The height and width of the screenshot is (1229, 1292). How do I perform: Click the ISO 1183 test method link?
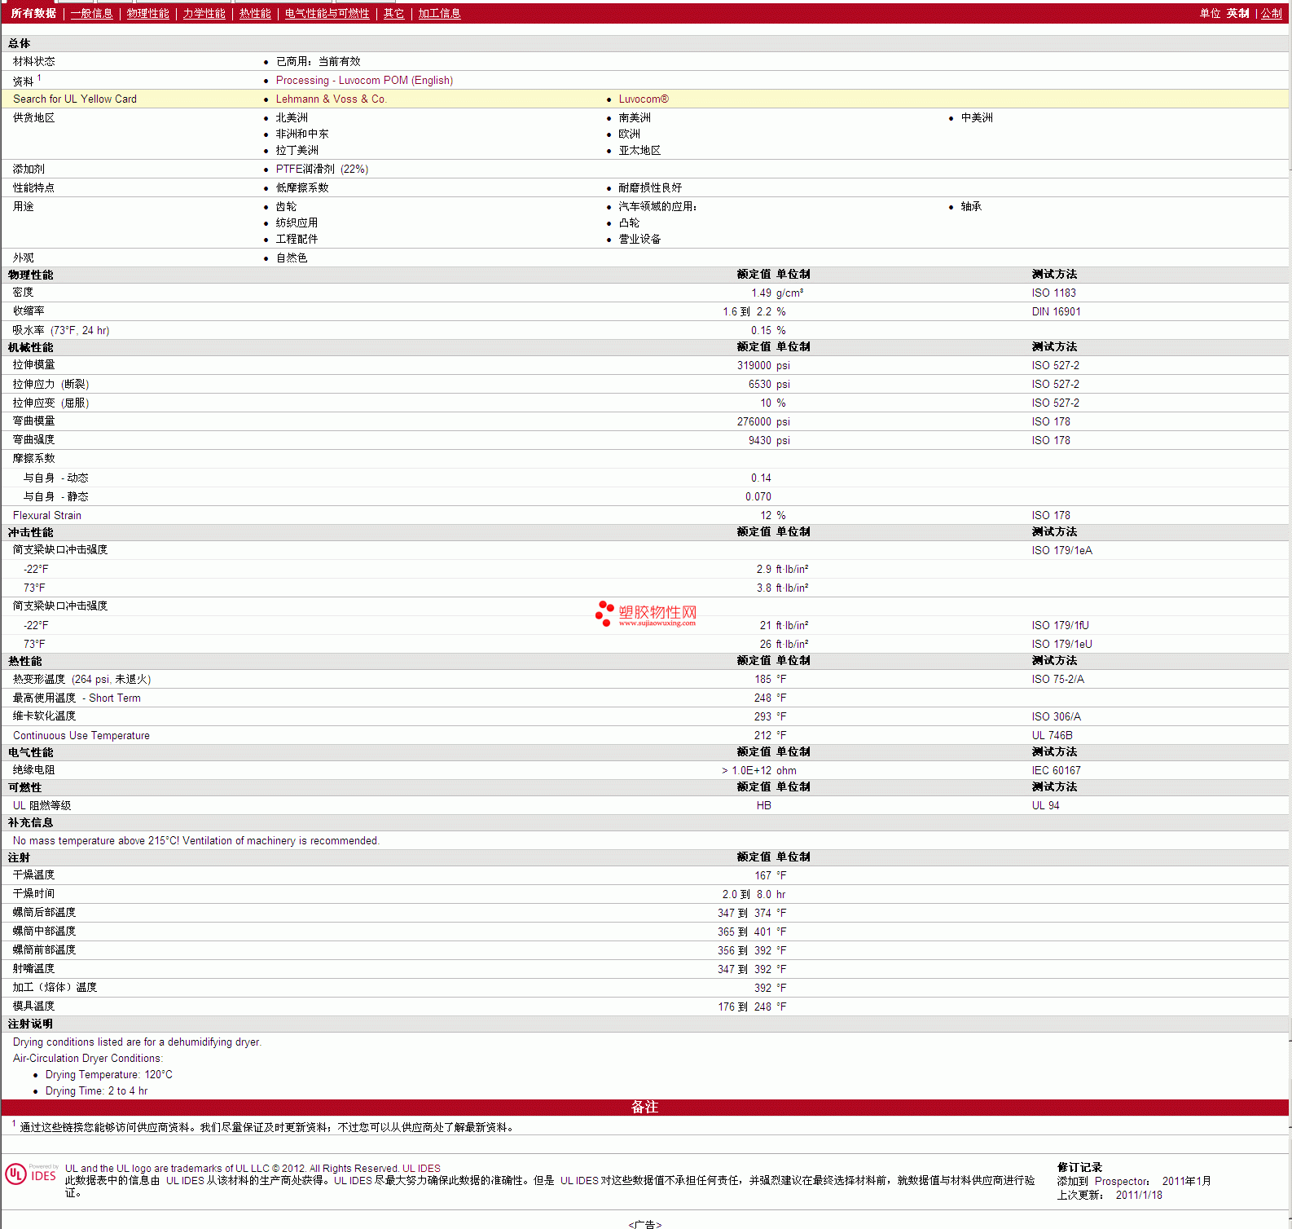pos(1053,293)
